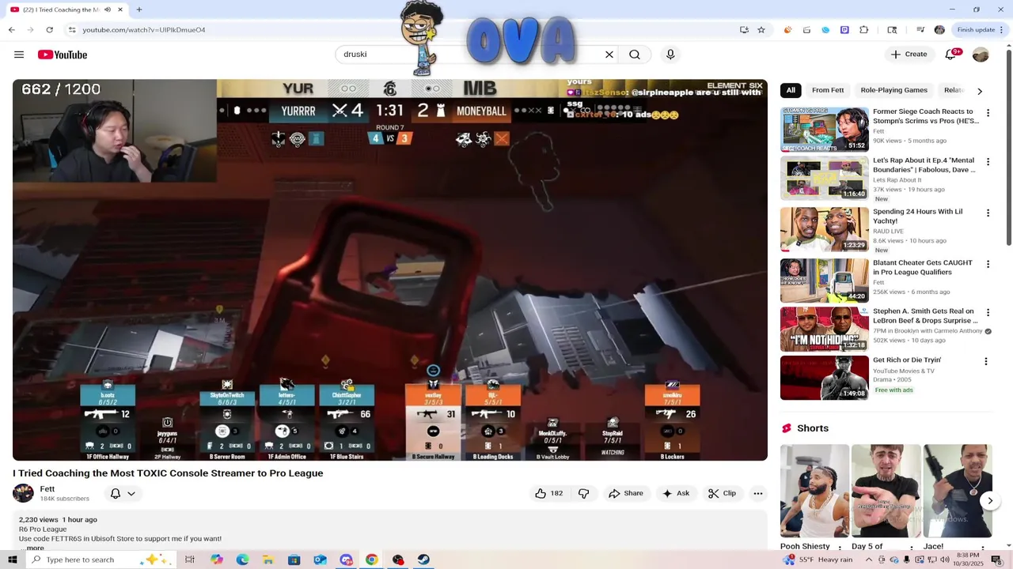Viewport: 1013px width, 569px height.
Task: Open the Pooh Shiesty short thumbnail
Action: tap(814, 491)
